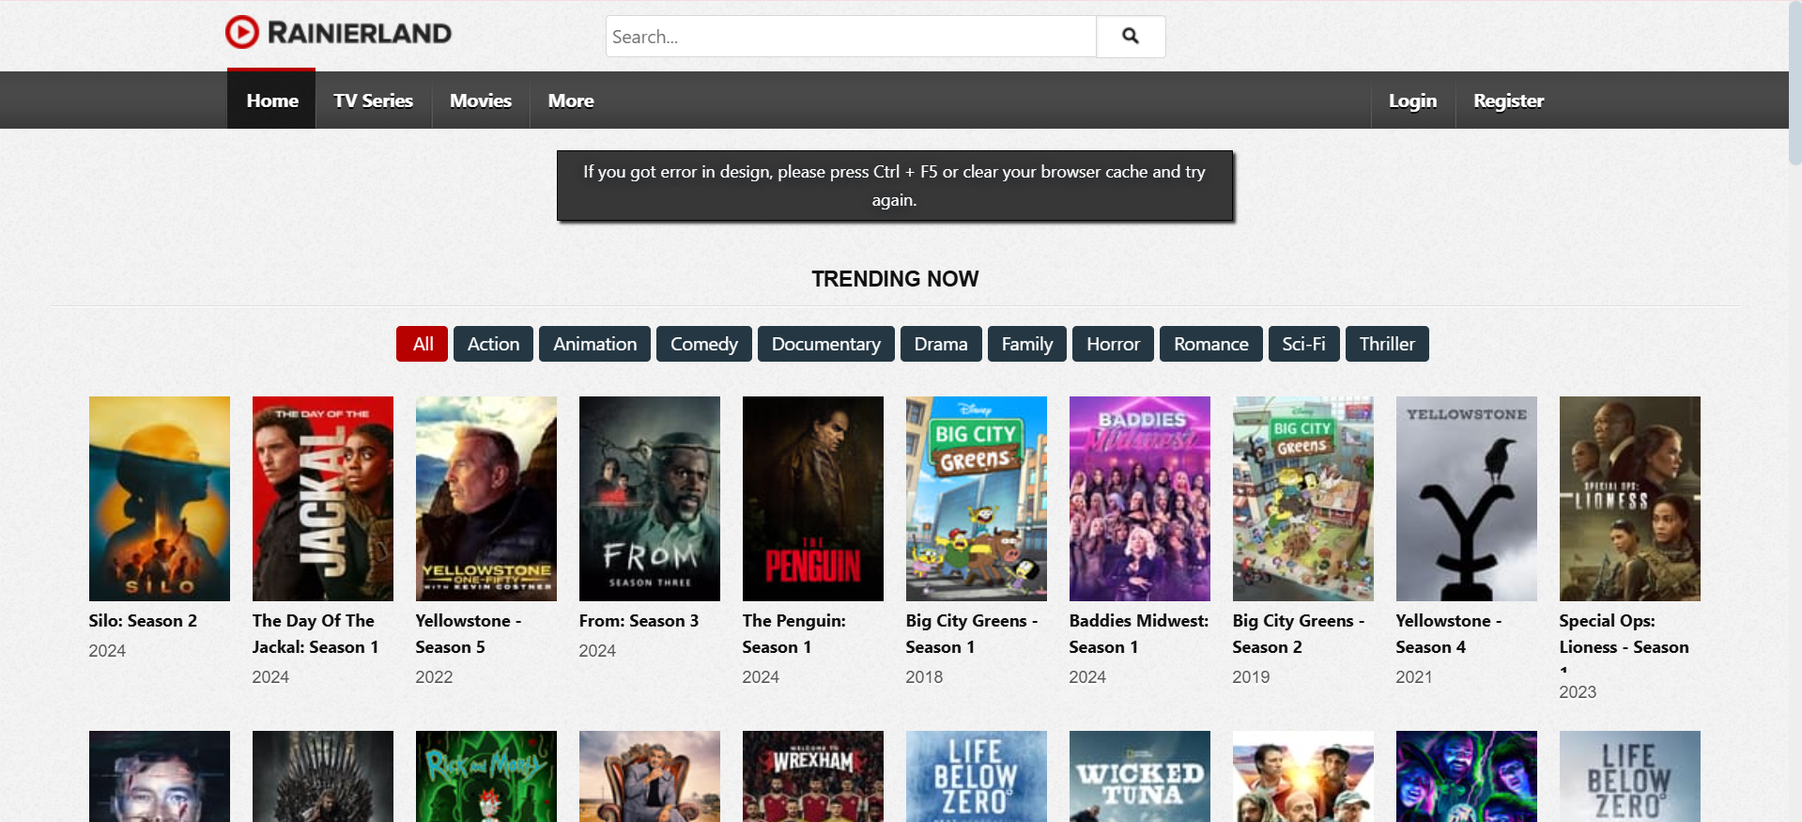Viewport: 1802px width, 822px height.
Task: Click Big City Greens - Season 2 title
Action: coord(1299,634)
